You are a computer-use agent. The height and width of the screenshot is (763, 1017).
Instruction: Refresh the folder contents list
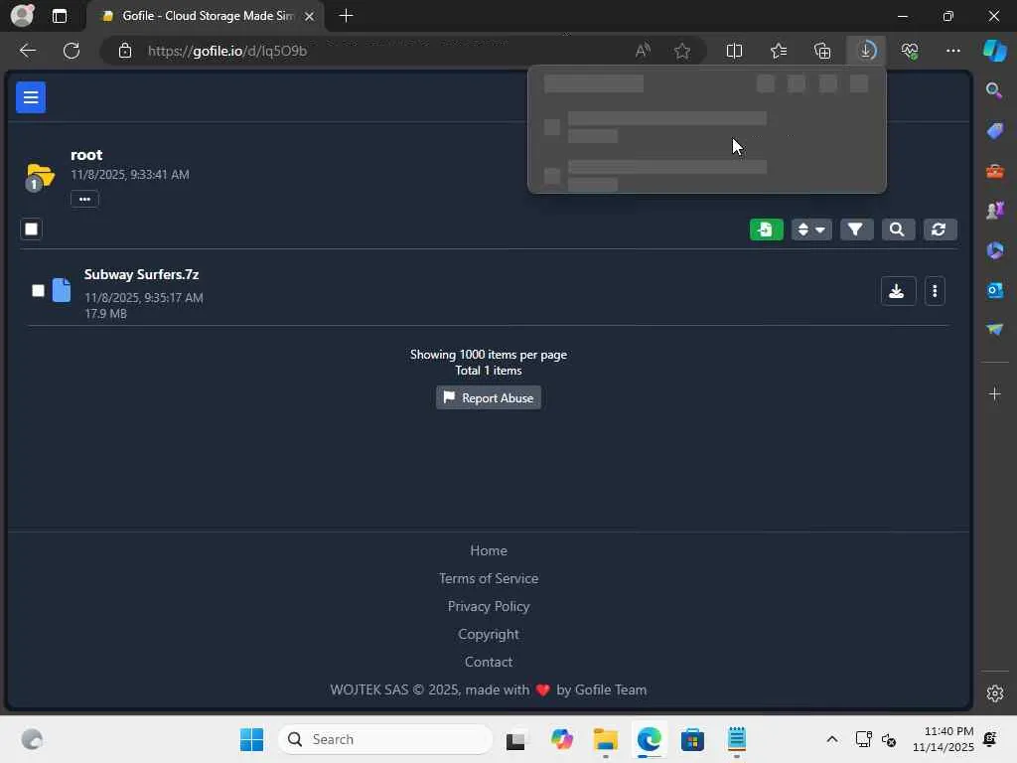[x=939, y=229]
